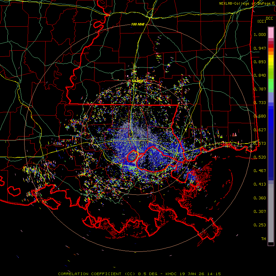Click the 0.573 legend value

point(260,144)
